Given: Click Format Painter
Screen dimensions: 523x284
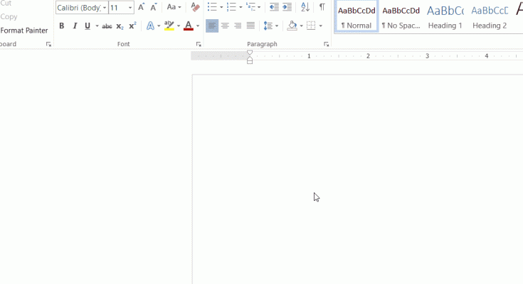Looking at the screenshot, I should (x=24, y=31).
